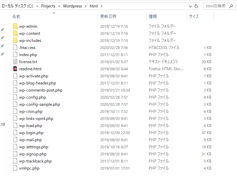This screenshot has height=176, width=237.
Task: Select the wp-config-sample.php file name
Action: tap(39, 104)
